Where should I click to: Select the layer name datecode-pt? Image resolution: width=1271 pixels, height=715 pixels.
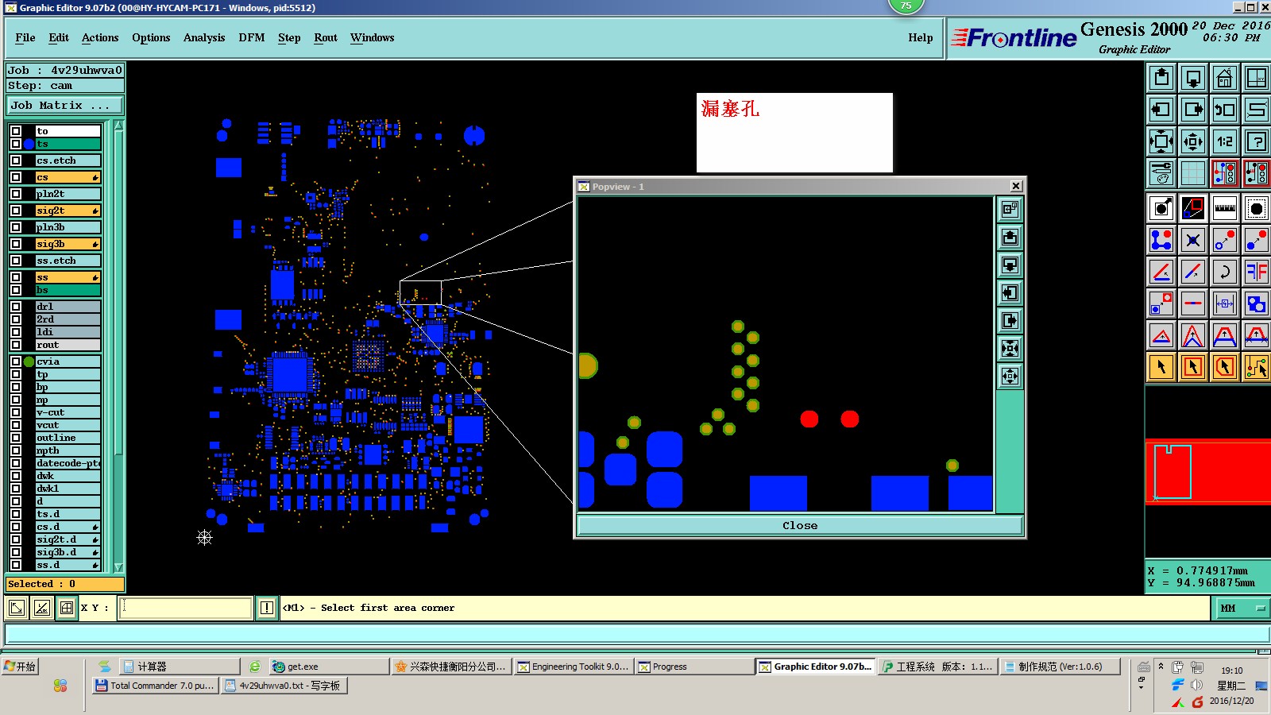pyautogui.click(x=68, y=463)
